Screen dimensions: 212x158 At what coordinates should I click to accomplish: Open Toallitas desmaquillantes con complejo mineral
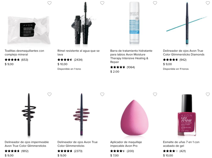pyautogui.click(x=24, y=53)
